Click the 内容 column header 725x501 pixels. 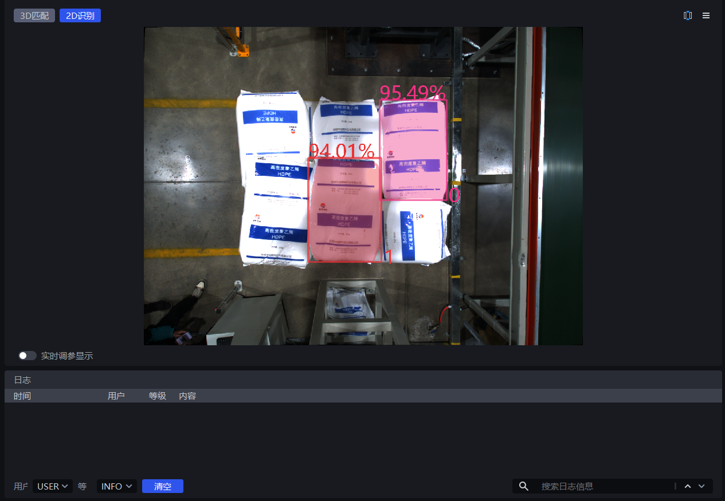187,396
